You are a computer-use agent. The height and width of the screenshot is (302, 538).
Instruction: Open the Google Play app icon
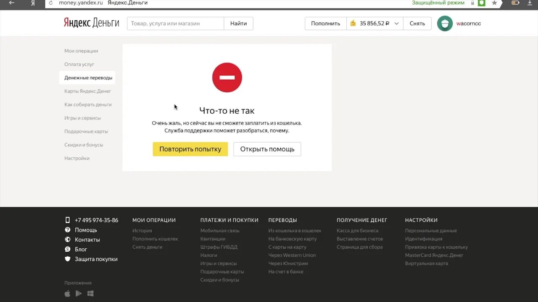tap(79, 294)
